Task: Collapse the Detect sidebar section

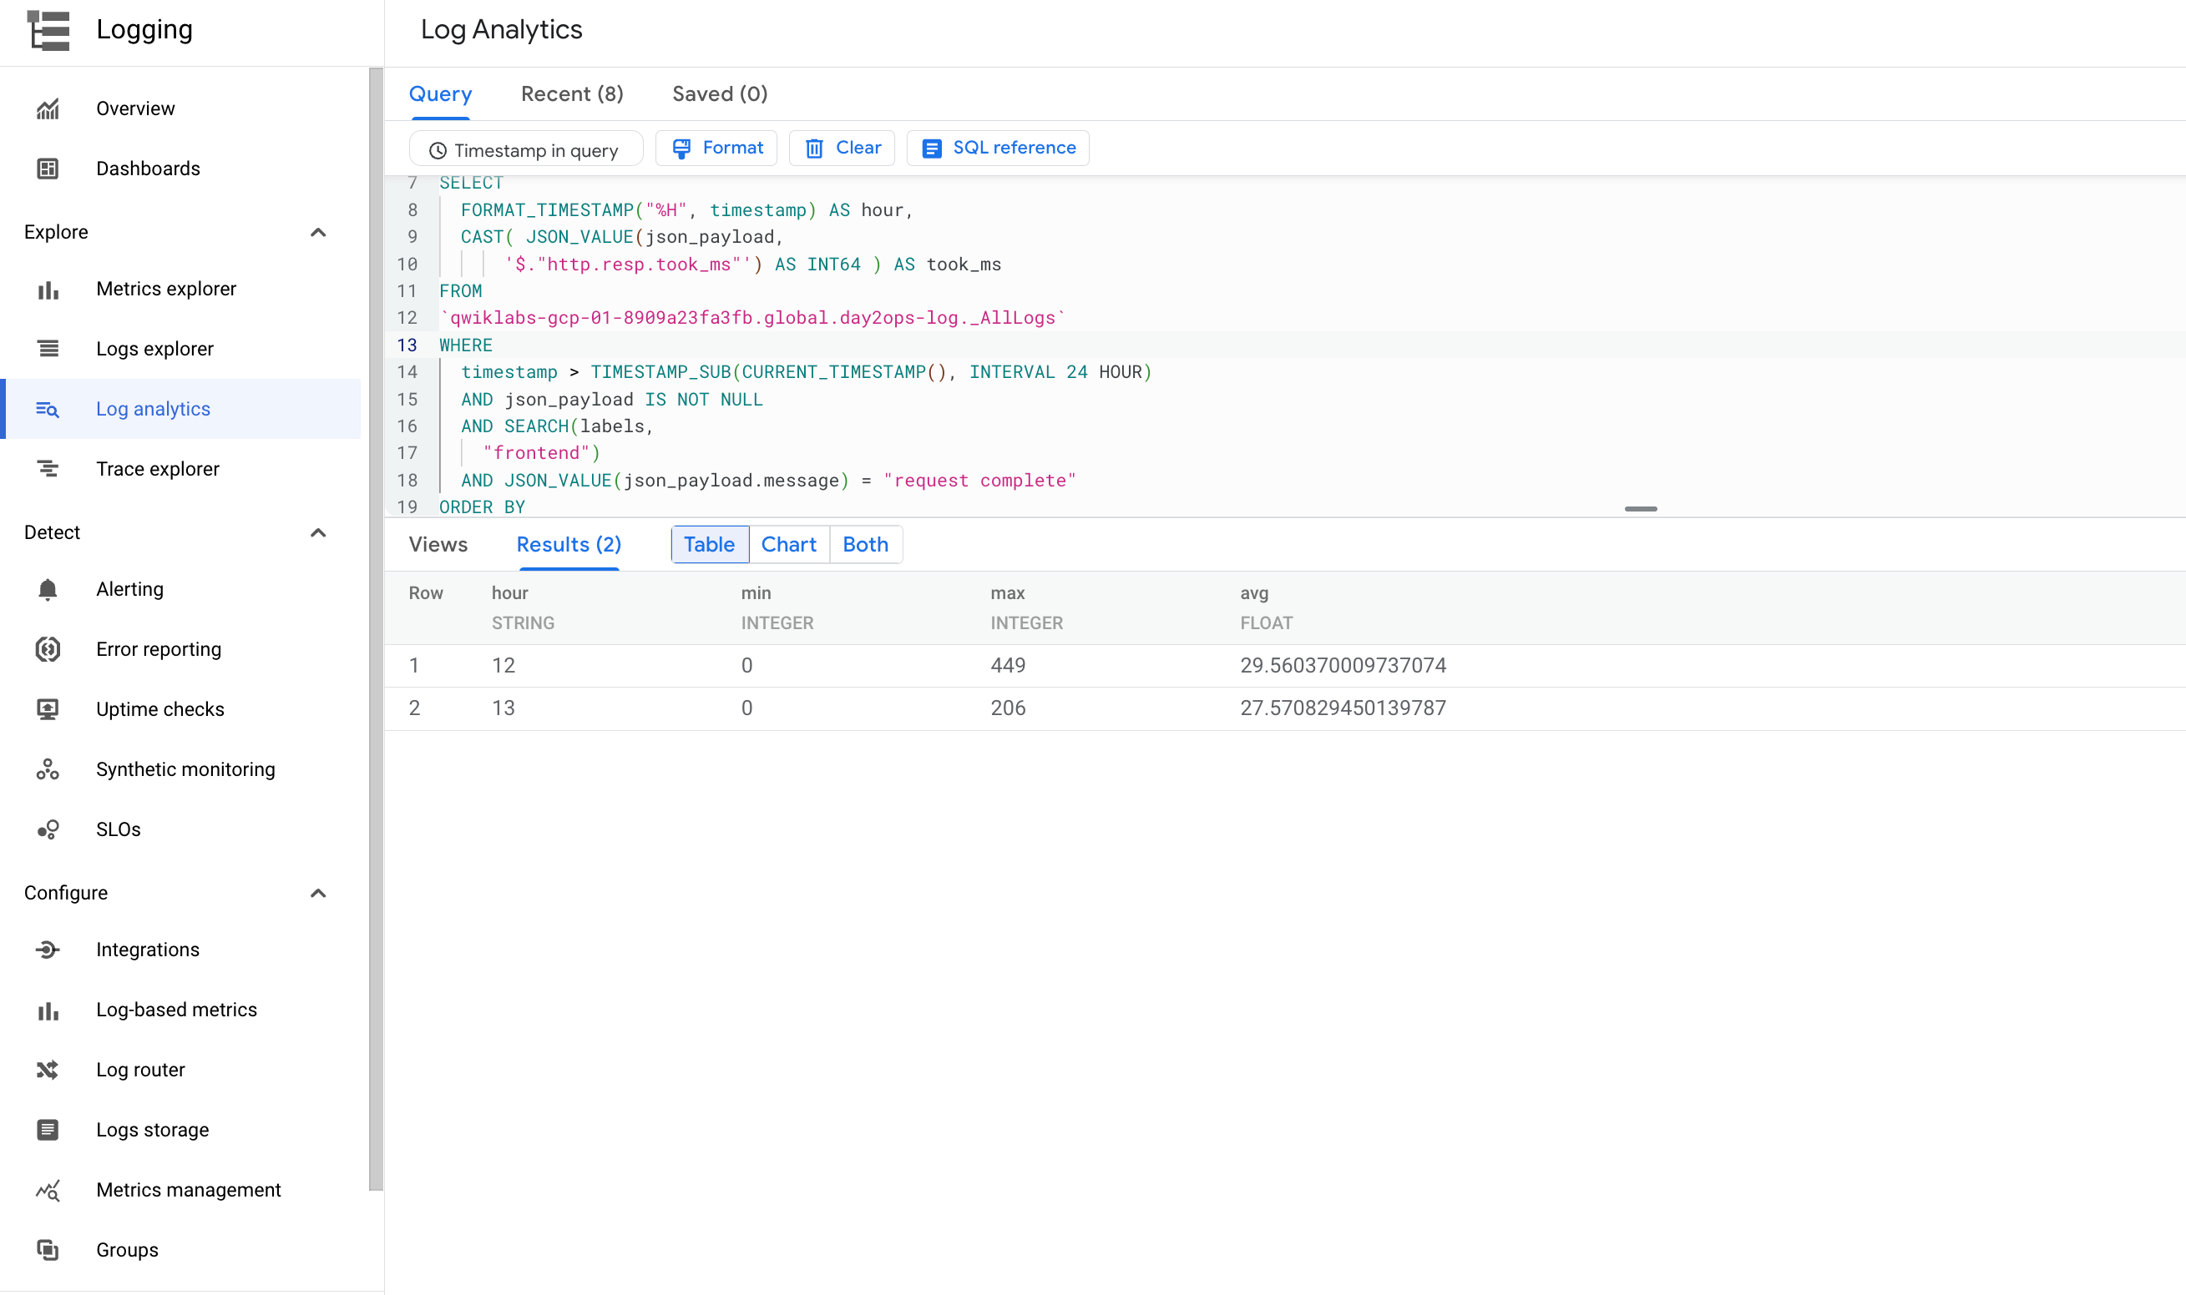Action: (x=318, y=532)
